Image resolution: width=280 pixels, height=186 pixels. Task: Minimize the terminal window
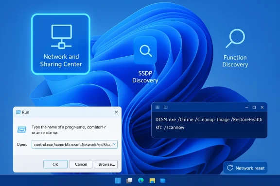[x=246, y=108]
